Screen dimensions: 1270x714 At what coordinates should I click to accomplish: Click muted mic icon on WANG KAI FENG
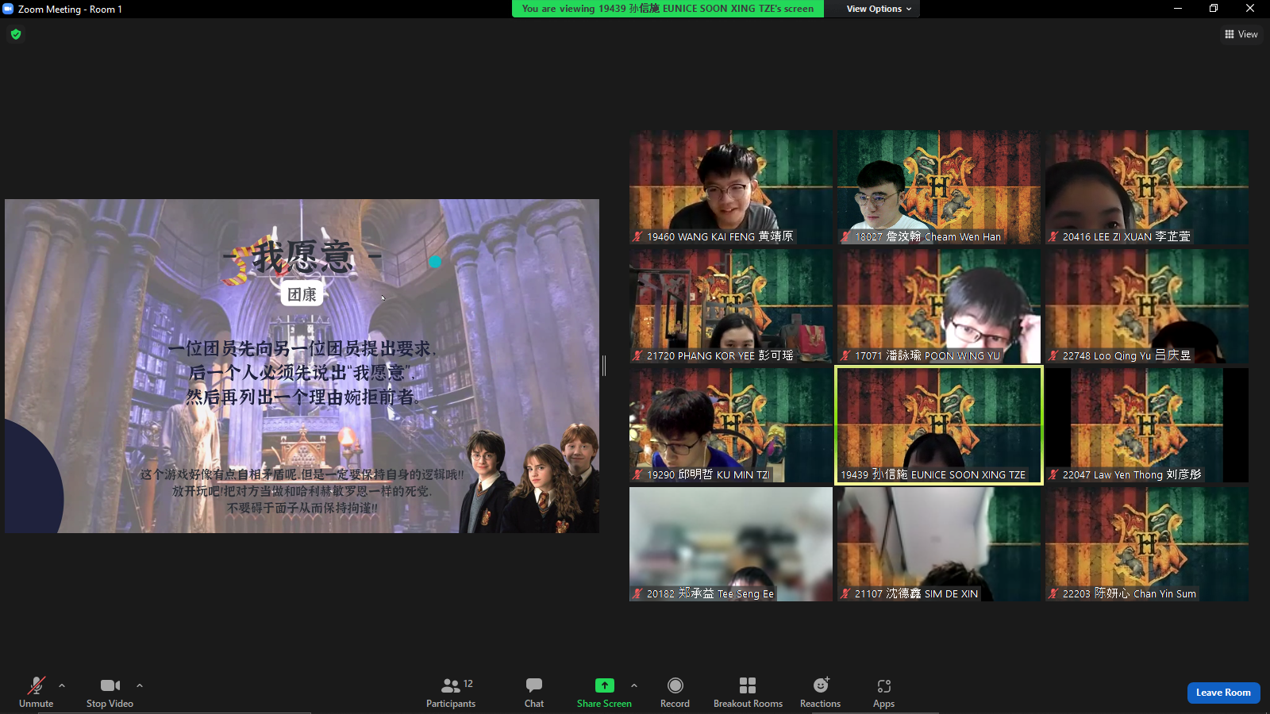coord(637,236)
